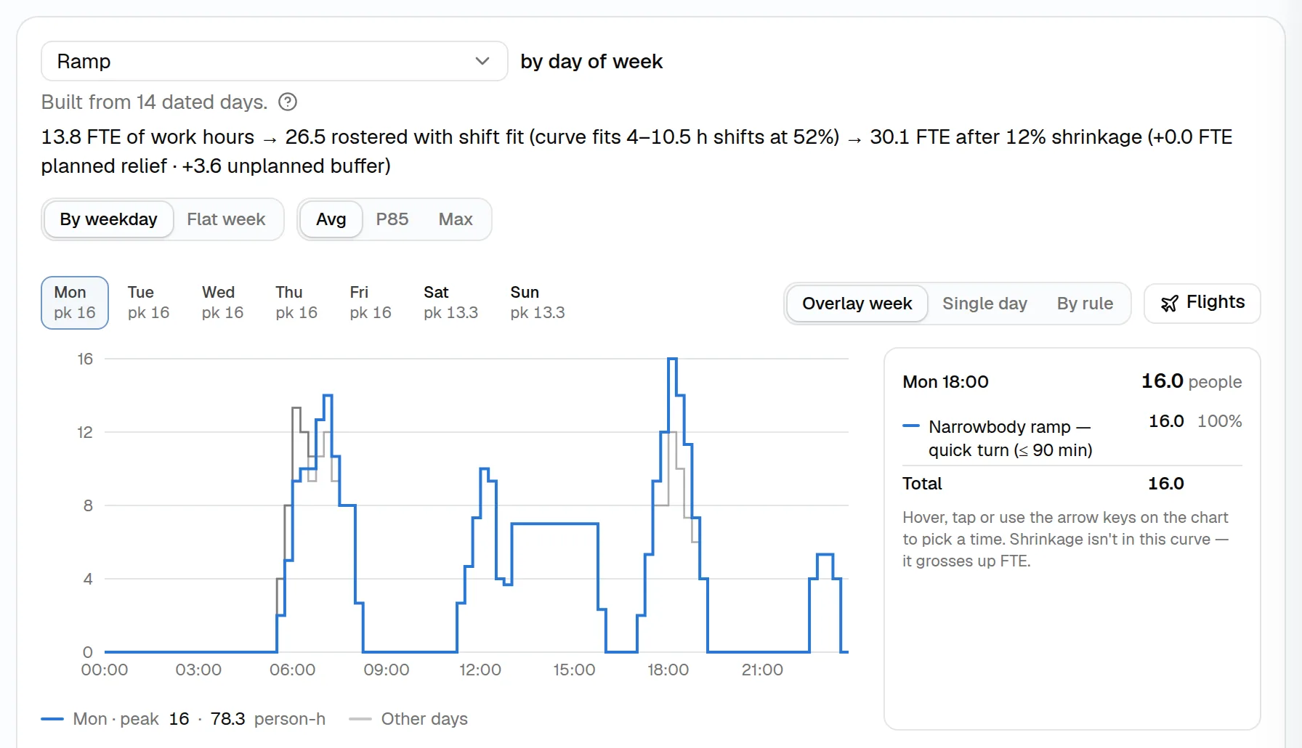The image size is (1302, 748).
Task: Click the '16.0 people' value
Action: 1192,381
